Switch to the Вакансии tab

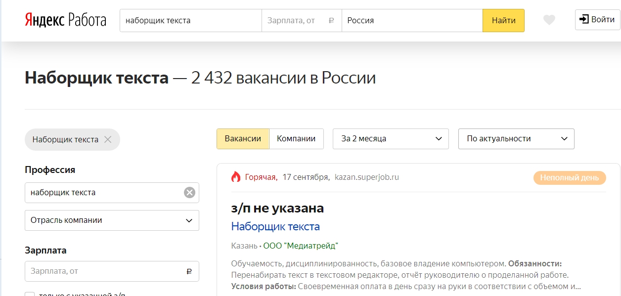[243, 139]
